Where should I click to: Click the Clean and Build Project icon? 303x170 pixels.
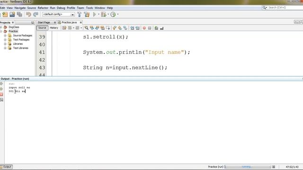[x=87, y=15]
